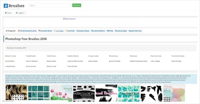Open DigitalArt painting brushes link
The width and height of the screenshot is (200, 104).
tap(138, 61)
